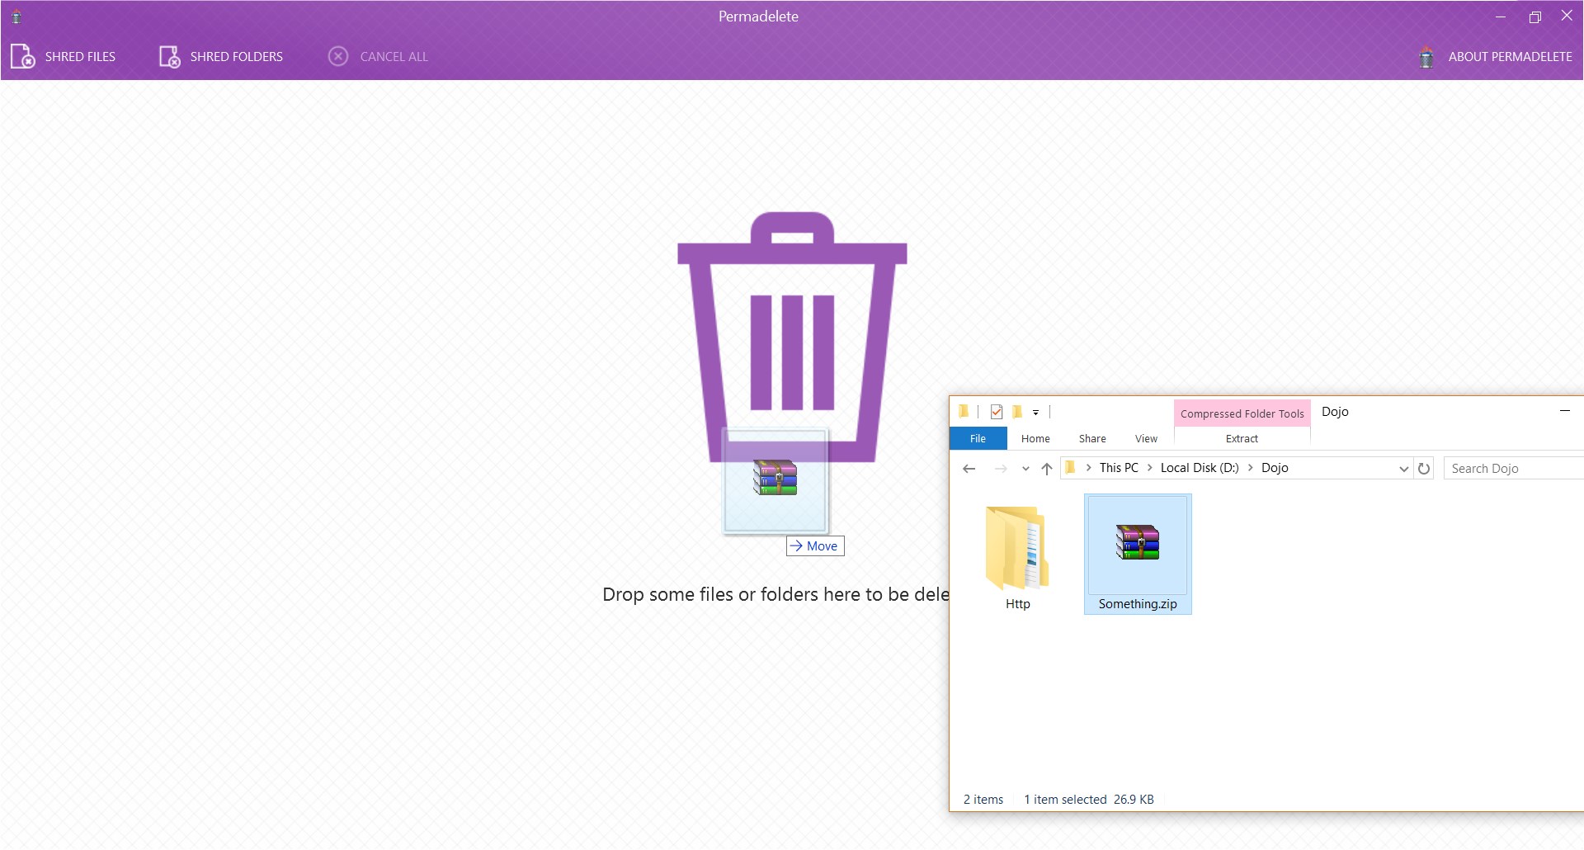The width and height of the screenshot is (1584, 850).
Task: Click the 'Drop some files or folders here' text
Action: 775,594
